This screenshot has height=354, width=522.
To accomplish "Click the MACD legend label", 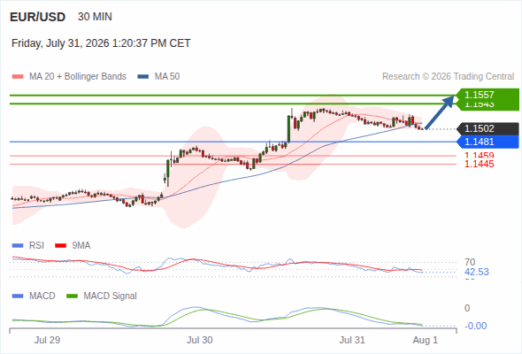I will [42, 296].
